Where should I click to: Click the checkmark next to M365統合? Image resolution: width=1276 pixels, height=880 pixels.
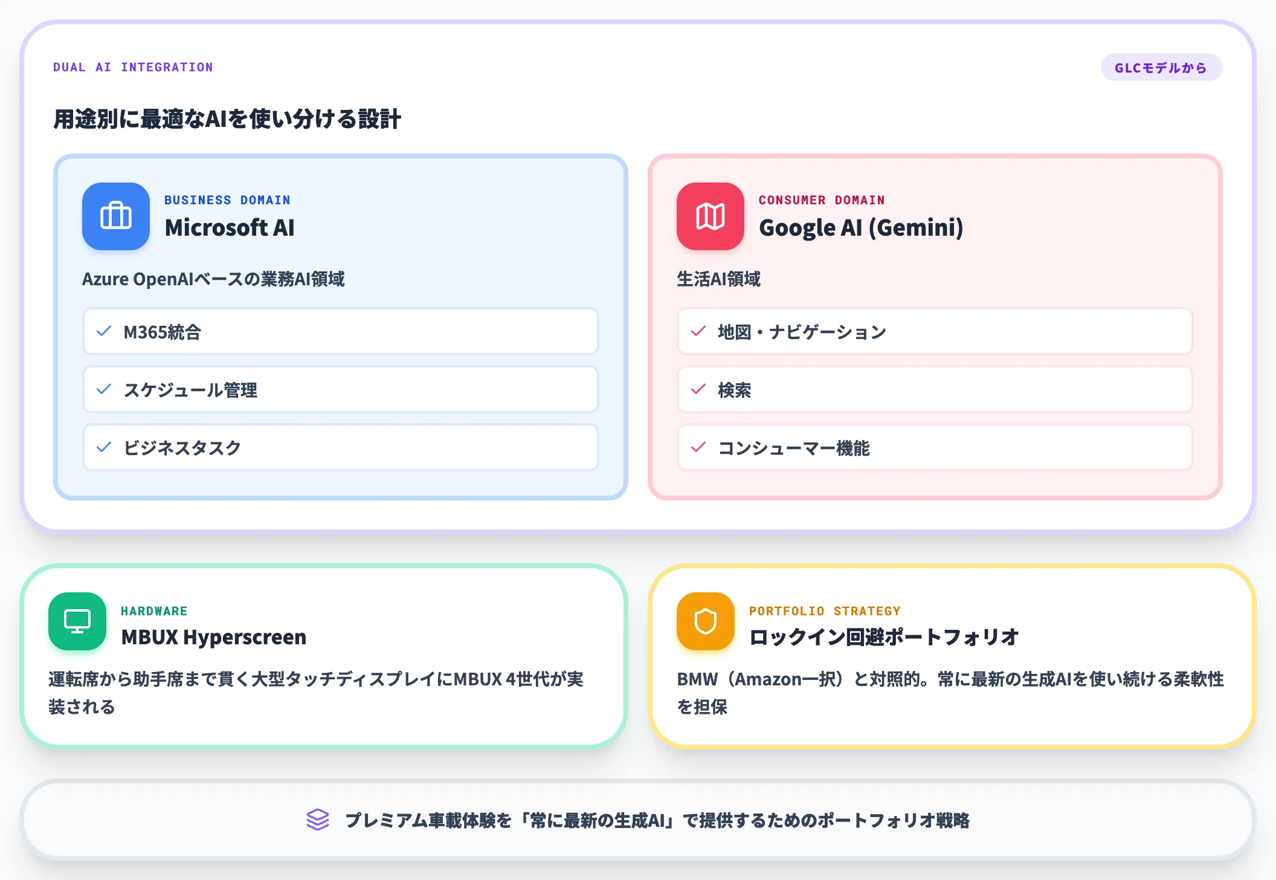point(104,331)
